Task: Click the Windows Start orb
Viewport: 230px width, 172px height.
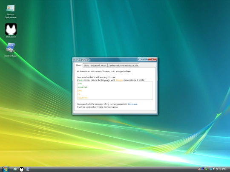Action: coord(6,169)
